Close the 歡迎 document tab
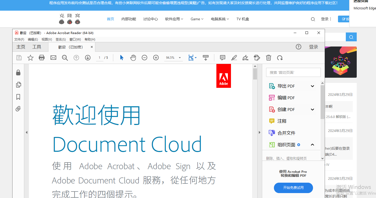Viewport: 376px width, 198px height. (x=92, y=47)
